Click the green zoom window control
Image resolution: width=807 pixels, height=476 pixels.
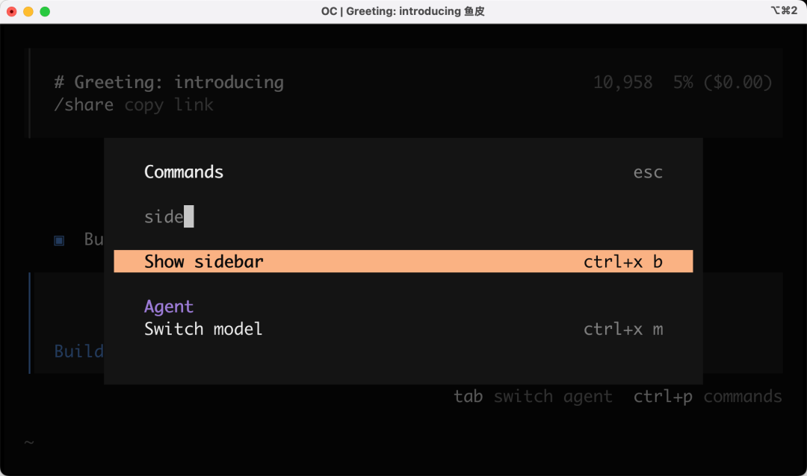tap(44, 12)
